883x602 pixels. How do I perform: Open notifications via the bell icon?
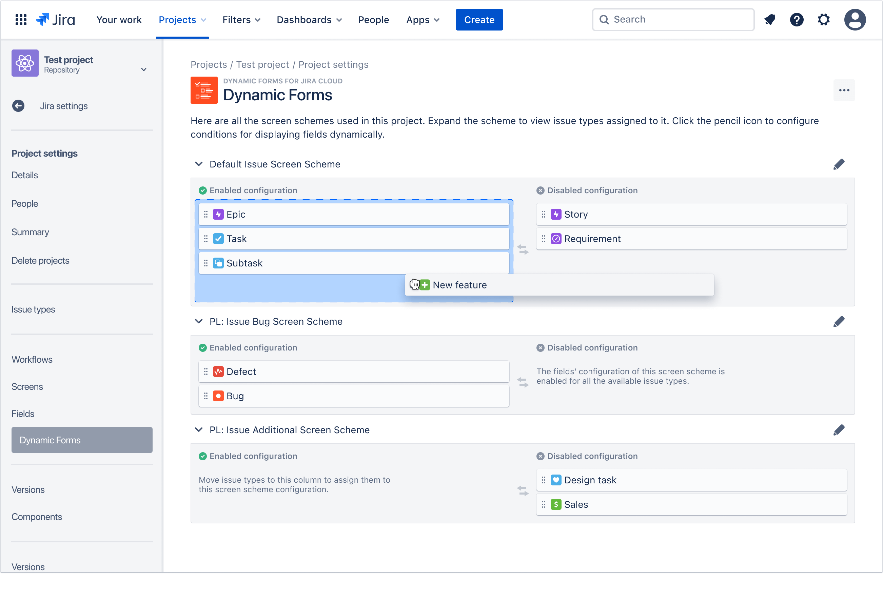coord(770,19)
